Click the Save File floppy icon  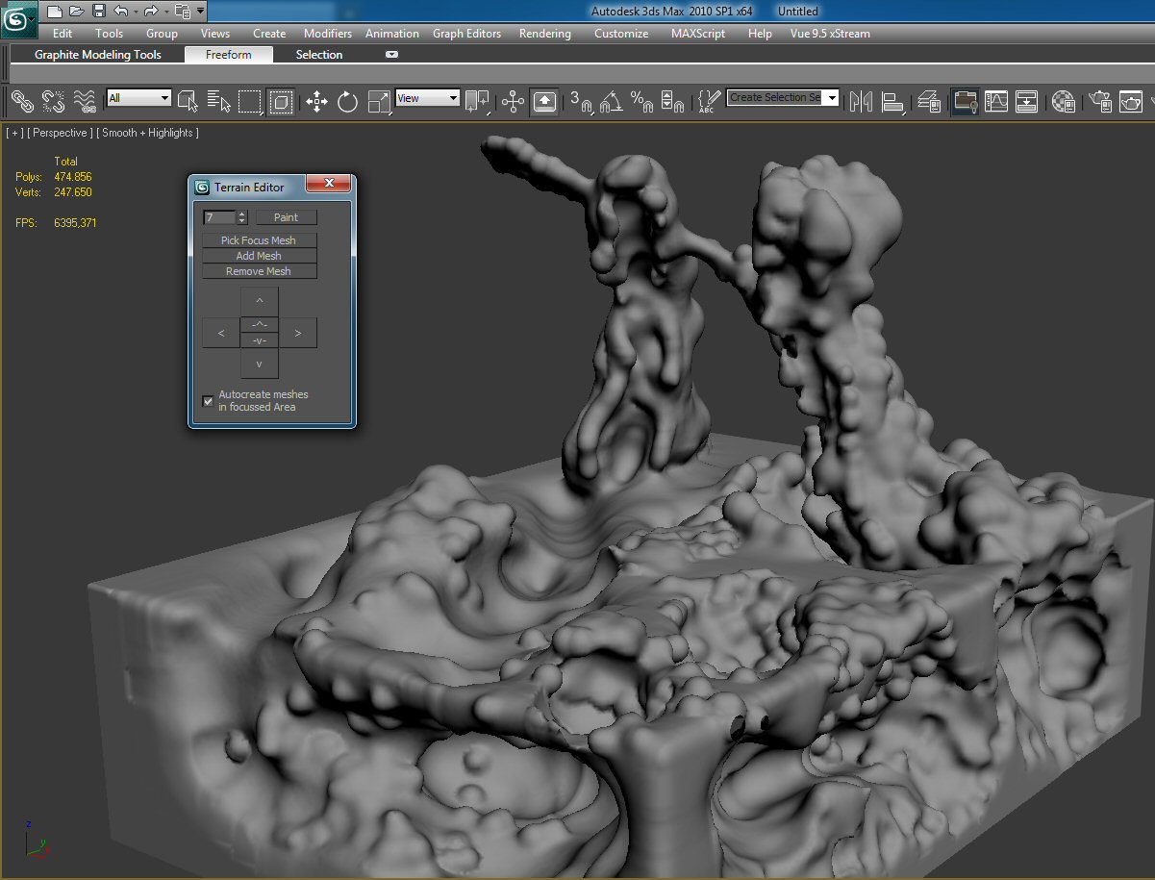tap(98, 12)
